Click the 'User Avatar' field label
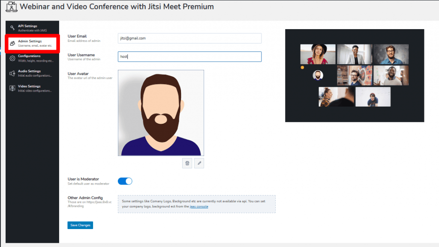The width and height of the screenshot is (439, 247). pos(78,74)
